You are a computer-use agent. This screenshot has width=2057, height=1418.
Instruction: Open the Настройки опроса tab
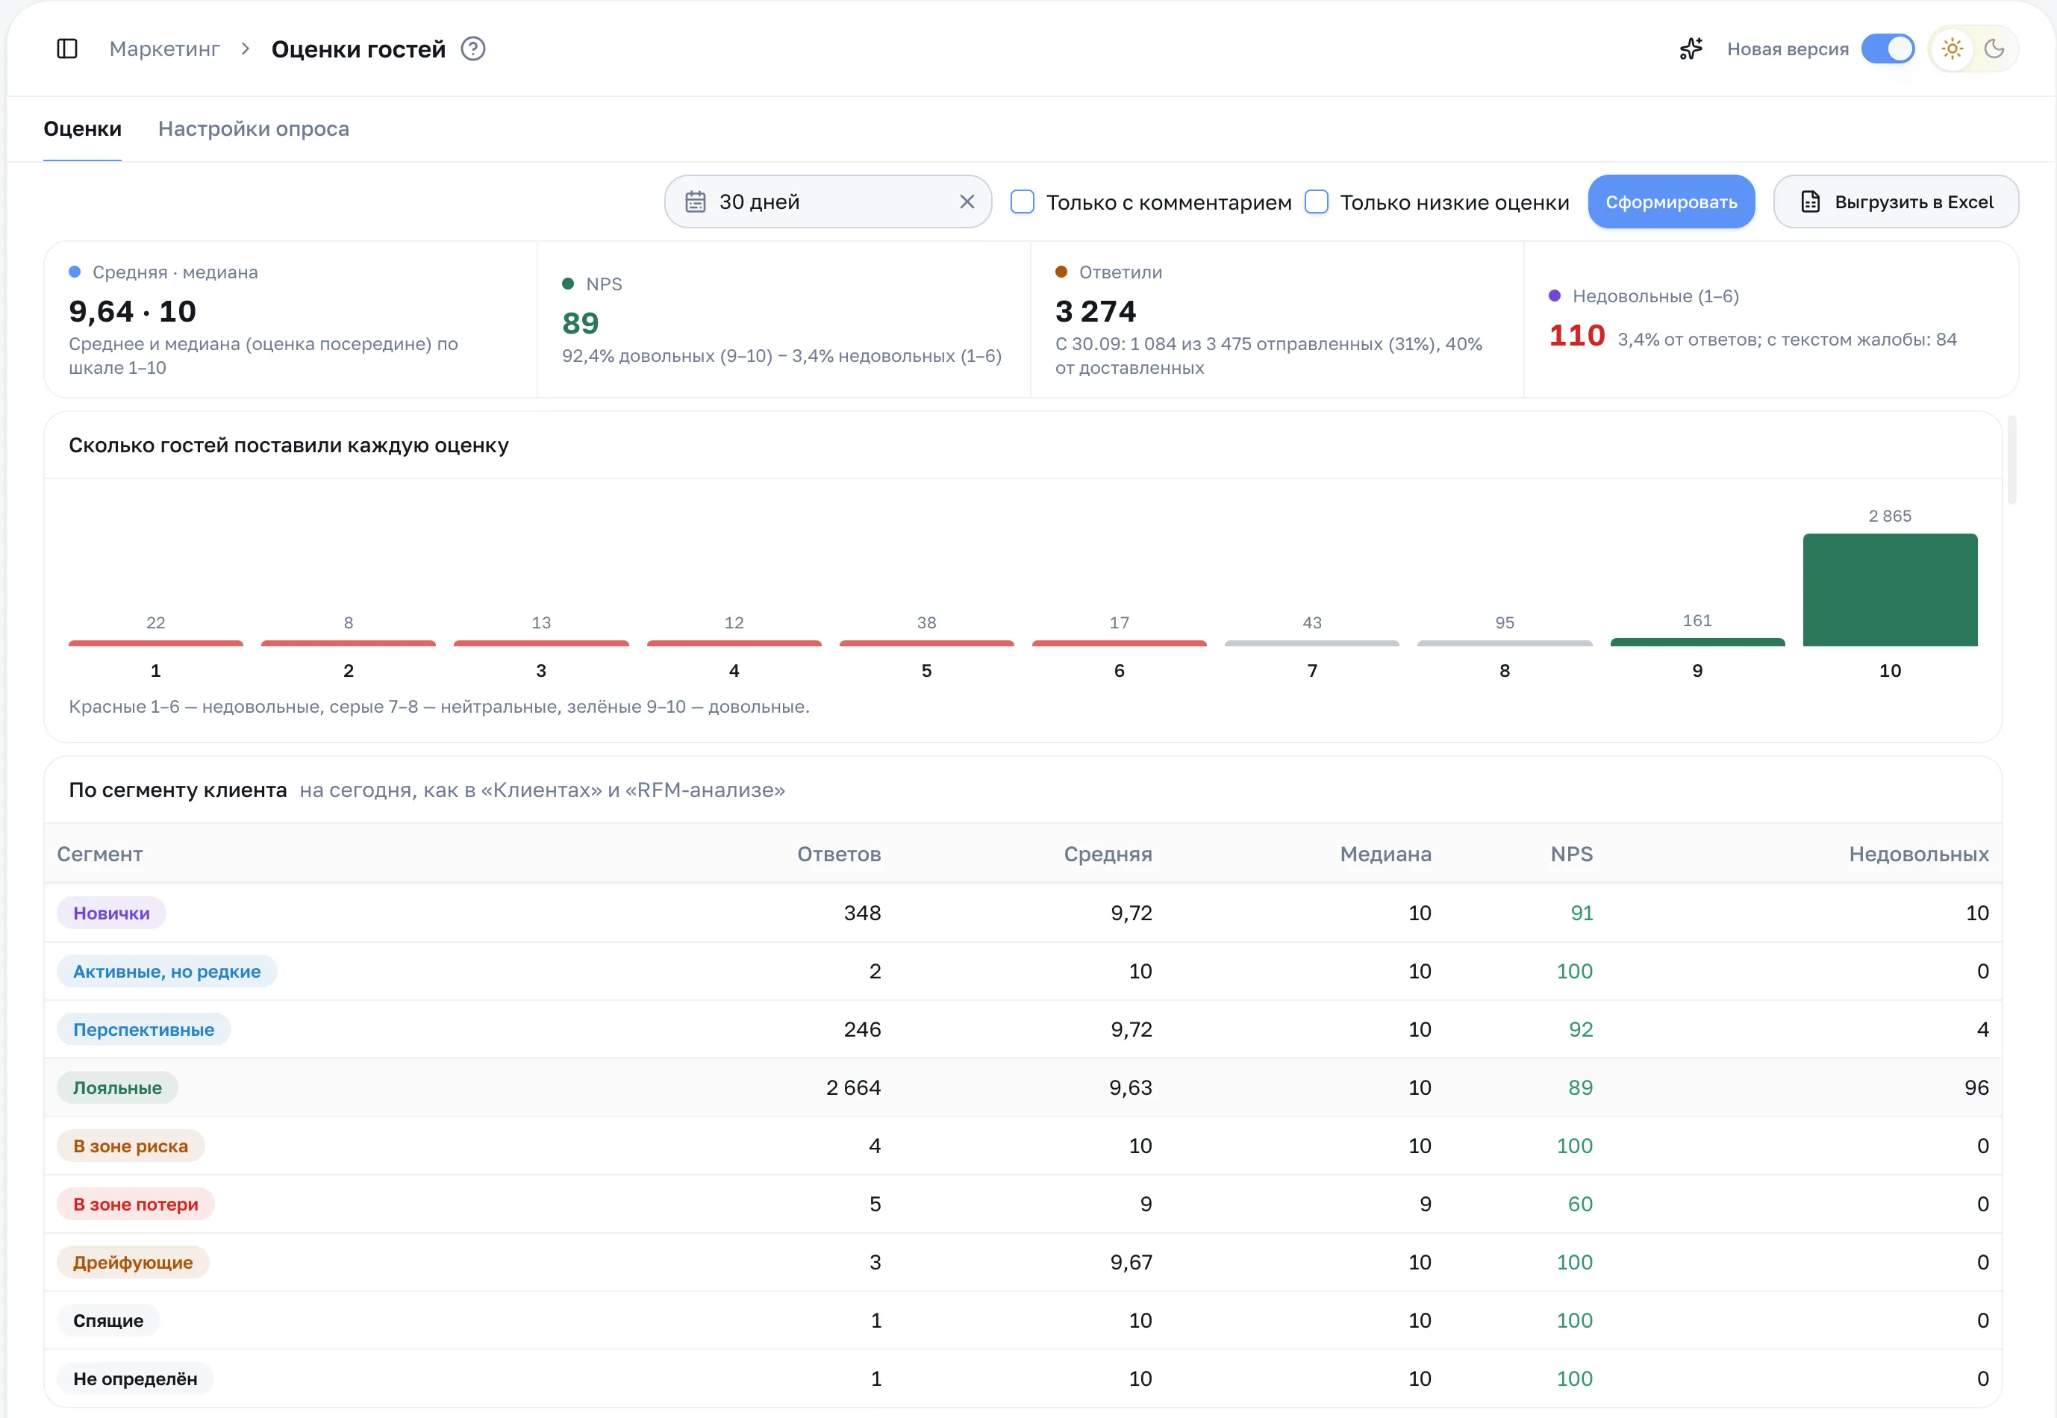coord(253,129)
